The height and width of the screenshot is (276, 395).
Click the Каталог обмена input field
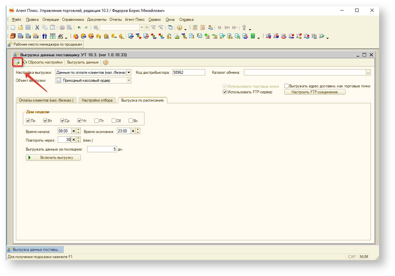[305, 72]
